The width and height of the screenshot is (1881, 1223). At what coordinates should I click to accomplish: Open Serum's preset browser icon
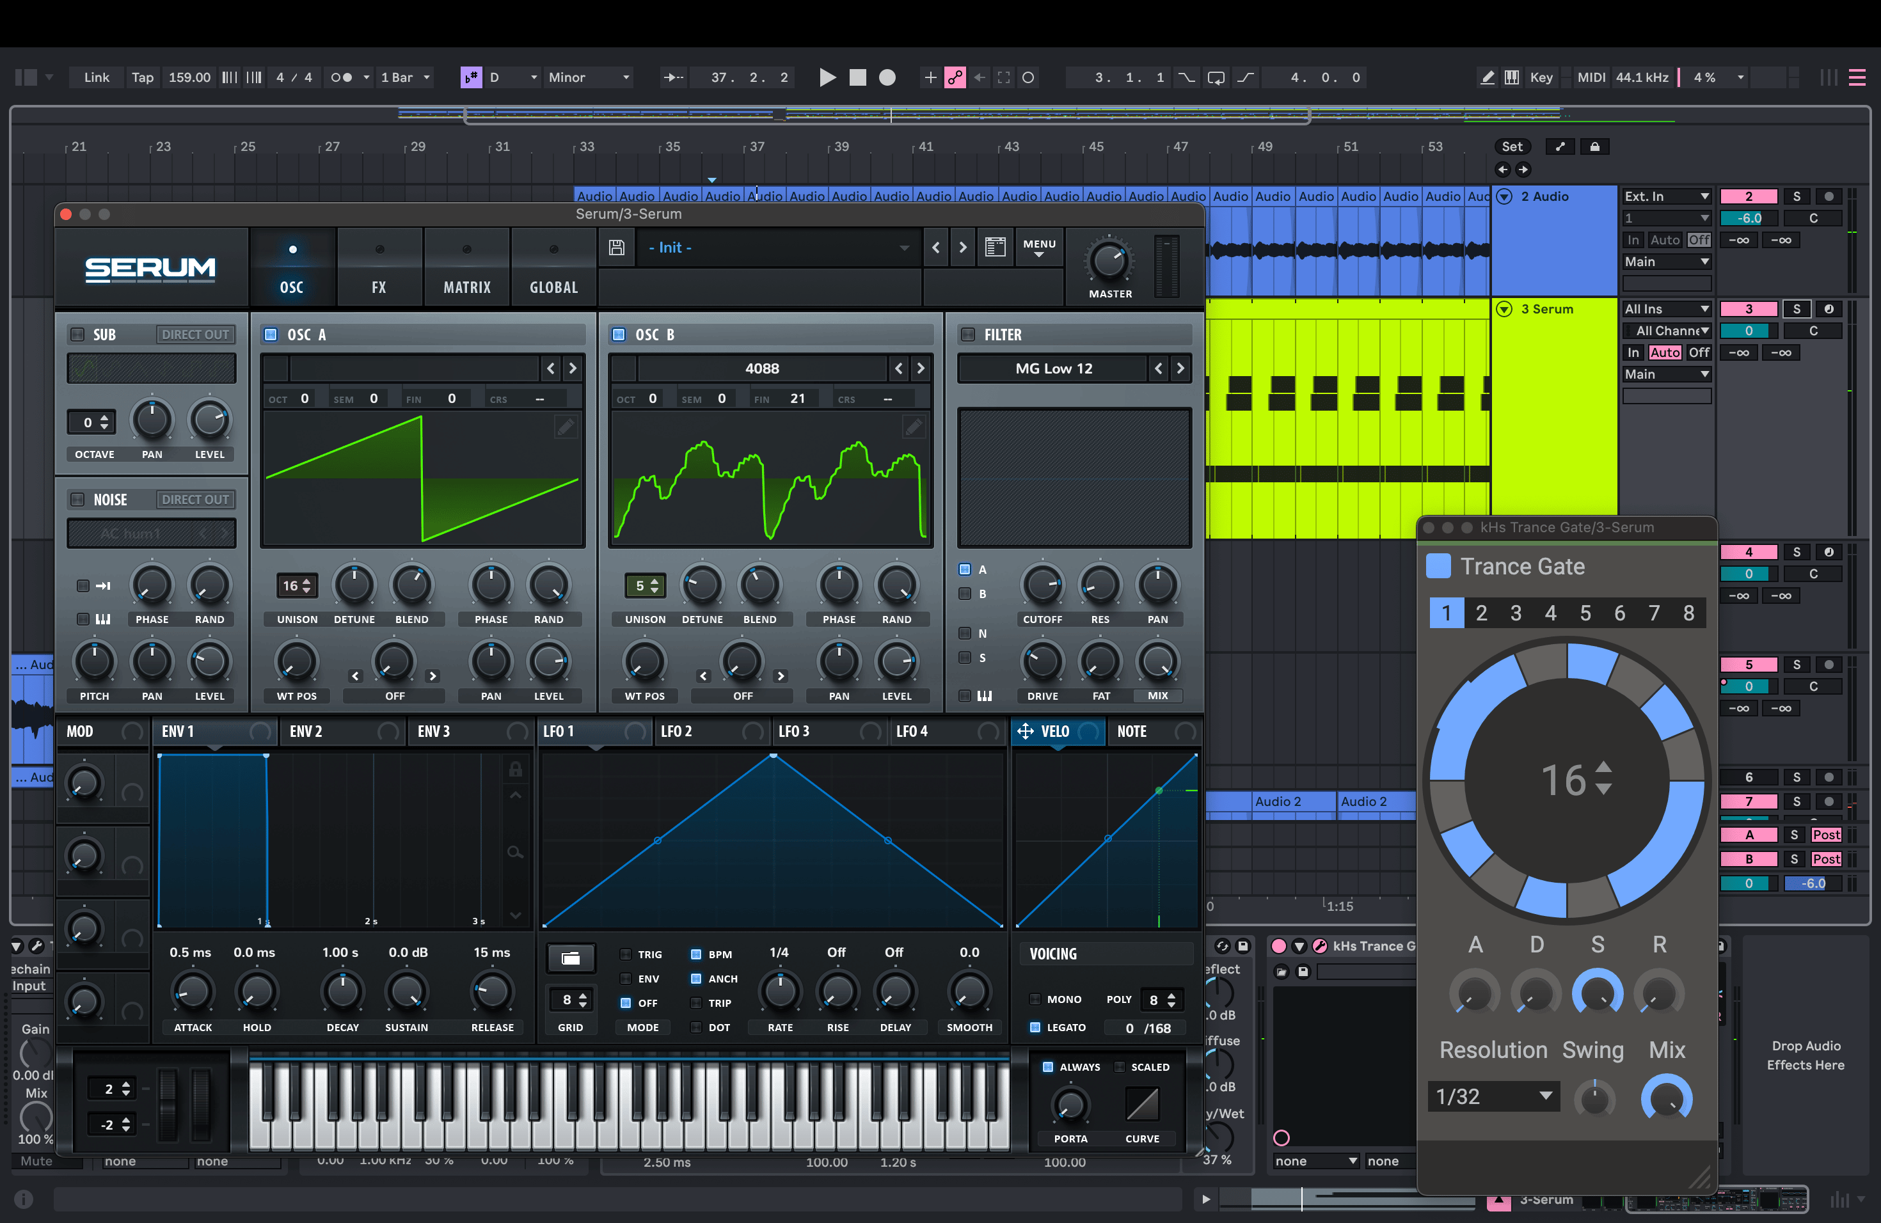(995, 248)
